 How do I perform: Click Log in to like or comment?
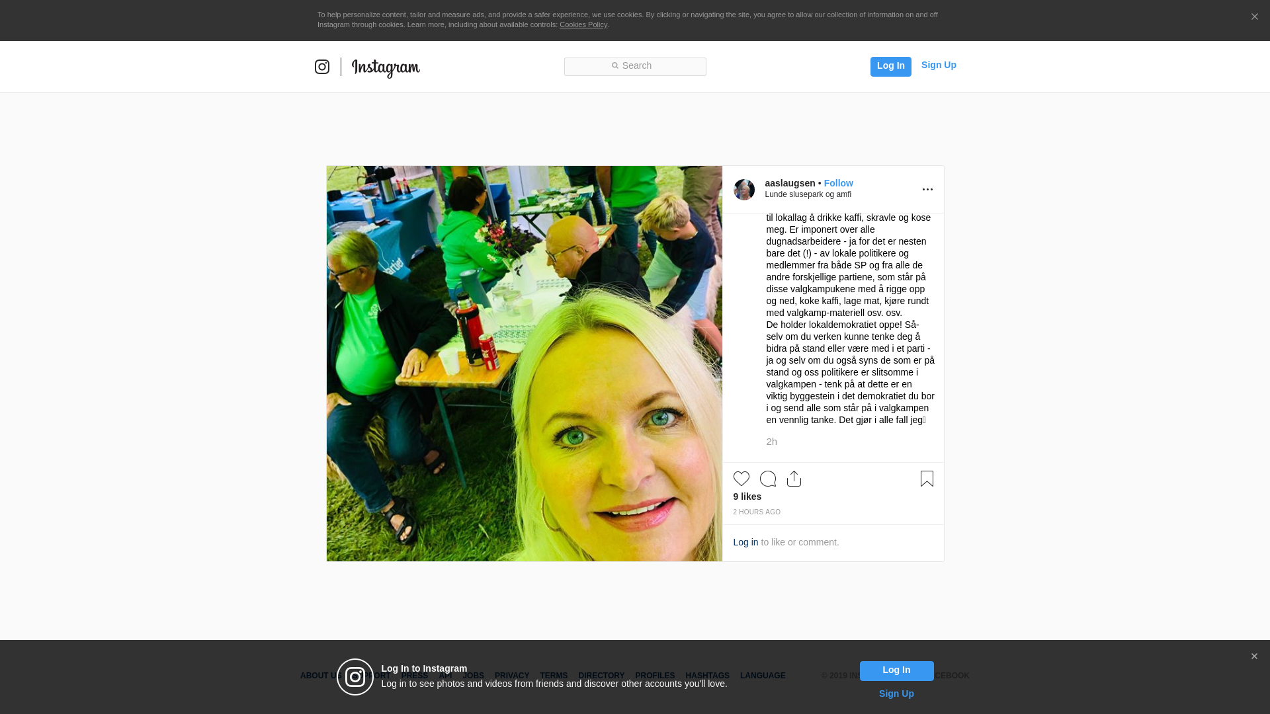[745, 542]
